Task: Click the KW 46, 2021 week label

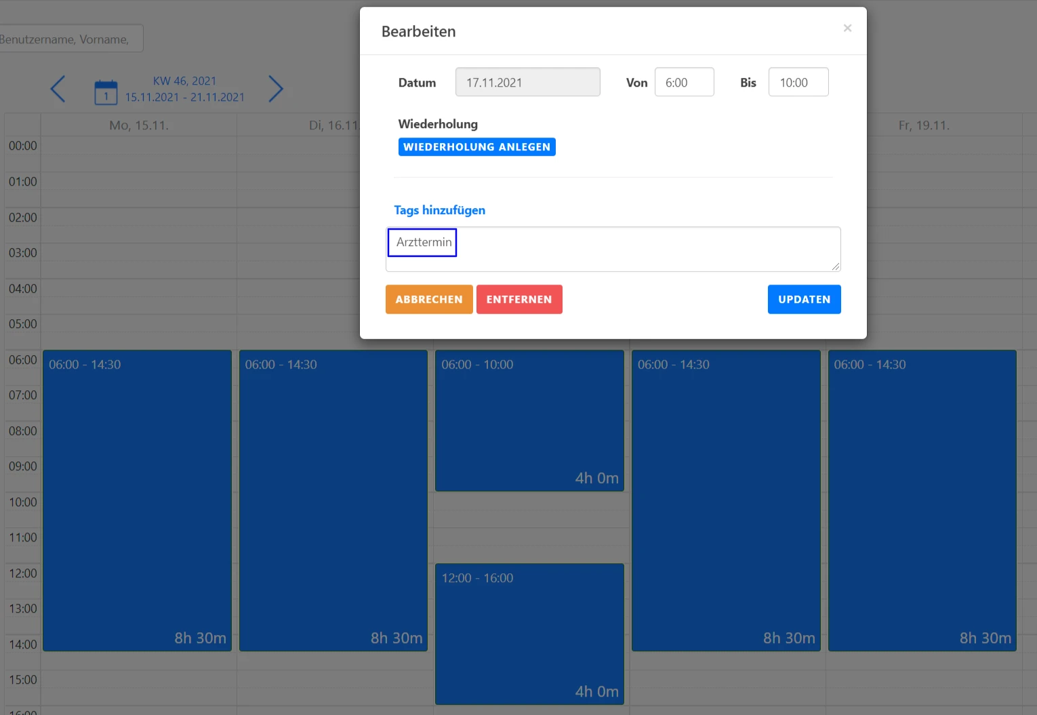Action: (x=184, y=81)
